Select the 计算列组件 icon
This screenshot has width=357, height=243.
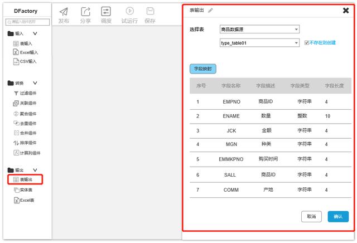(16, 153)
